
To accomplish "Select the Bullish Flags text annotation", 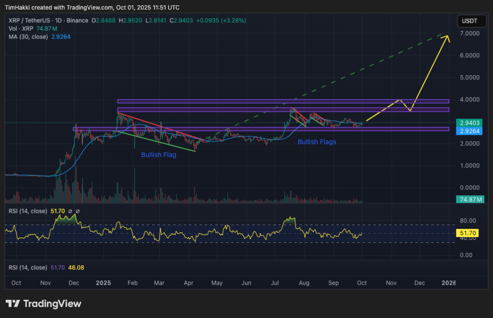I will click(x=317, y=142).
